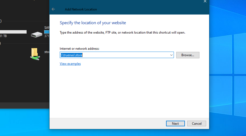Click the Windows logo desktop wallpaper
Viewport: 246px width, 136px height.
tap(227, 67)
